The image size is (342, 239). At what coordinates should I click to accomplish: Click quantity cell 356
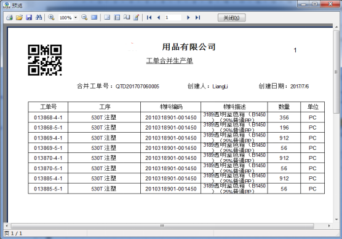tap(284, 117)
